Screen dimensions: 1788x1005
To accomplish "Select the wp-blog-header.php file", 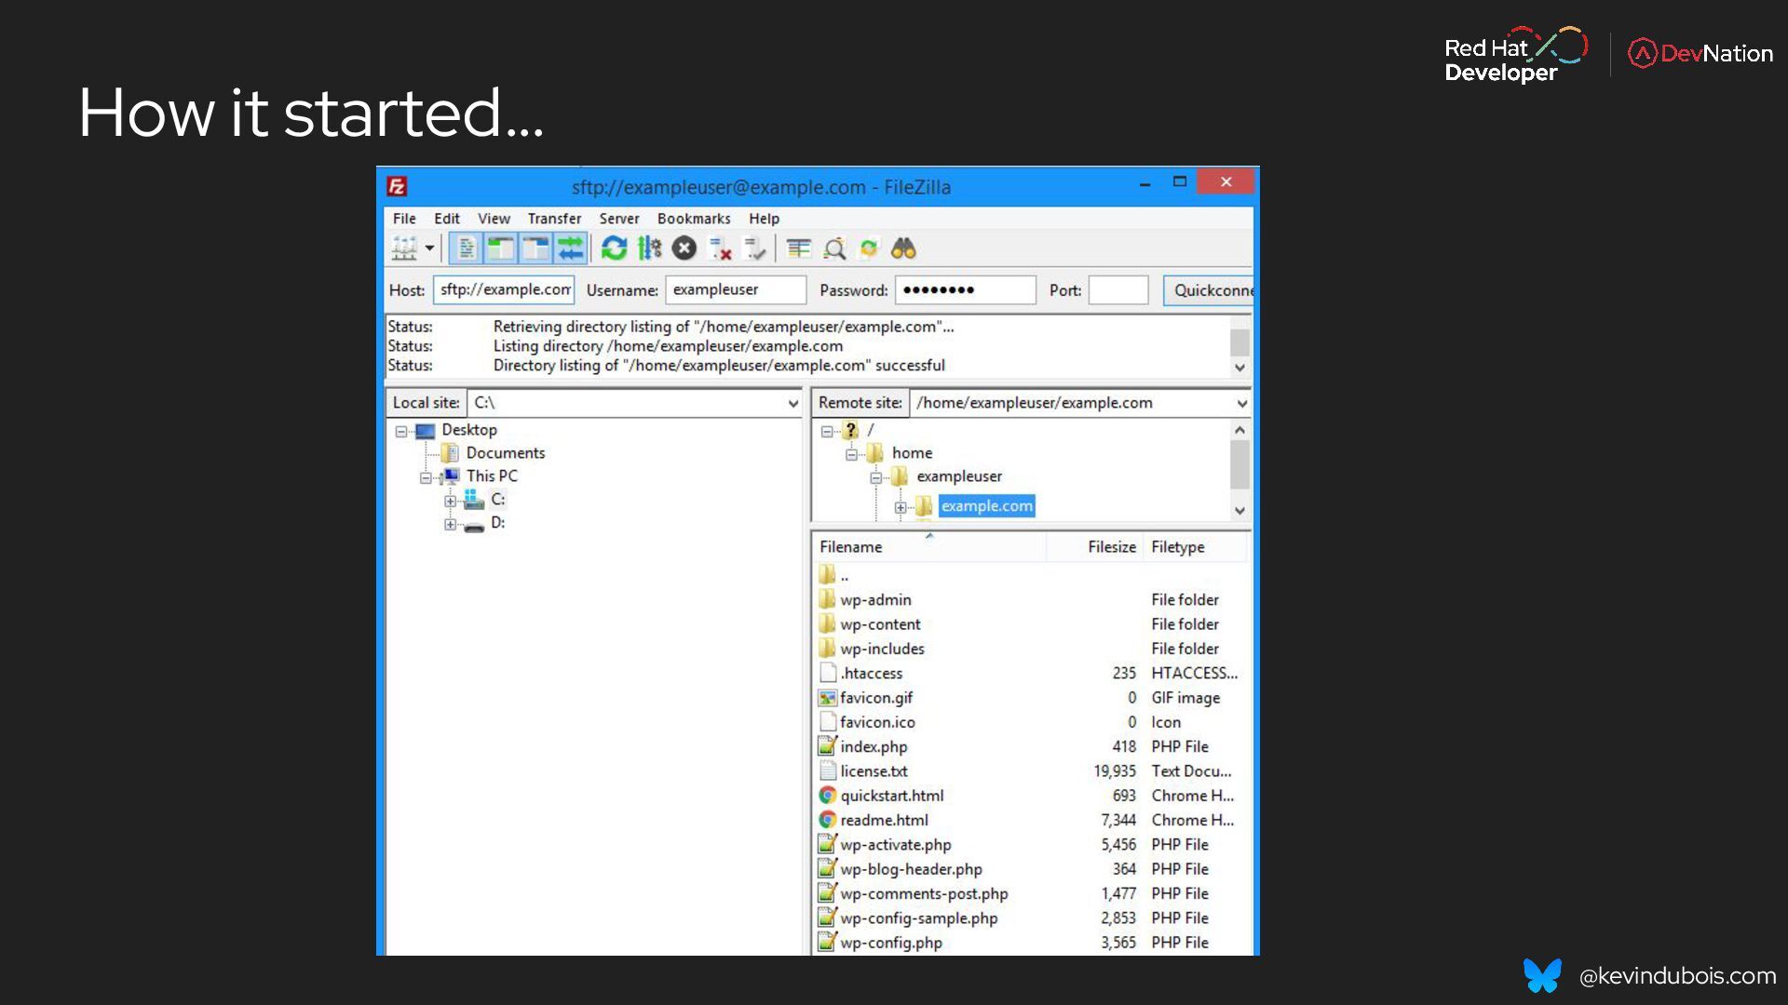I will [x=1031, y=869].
